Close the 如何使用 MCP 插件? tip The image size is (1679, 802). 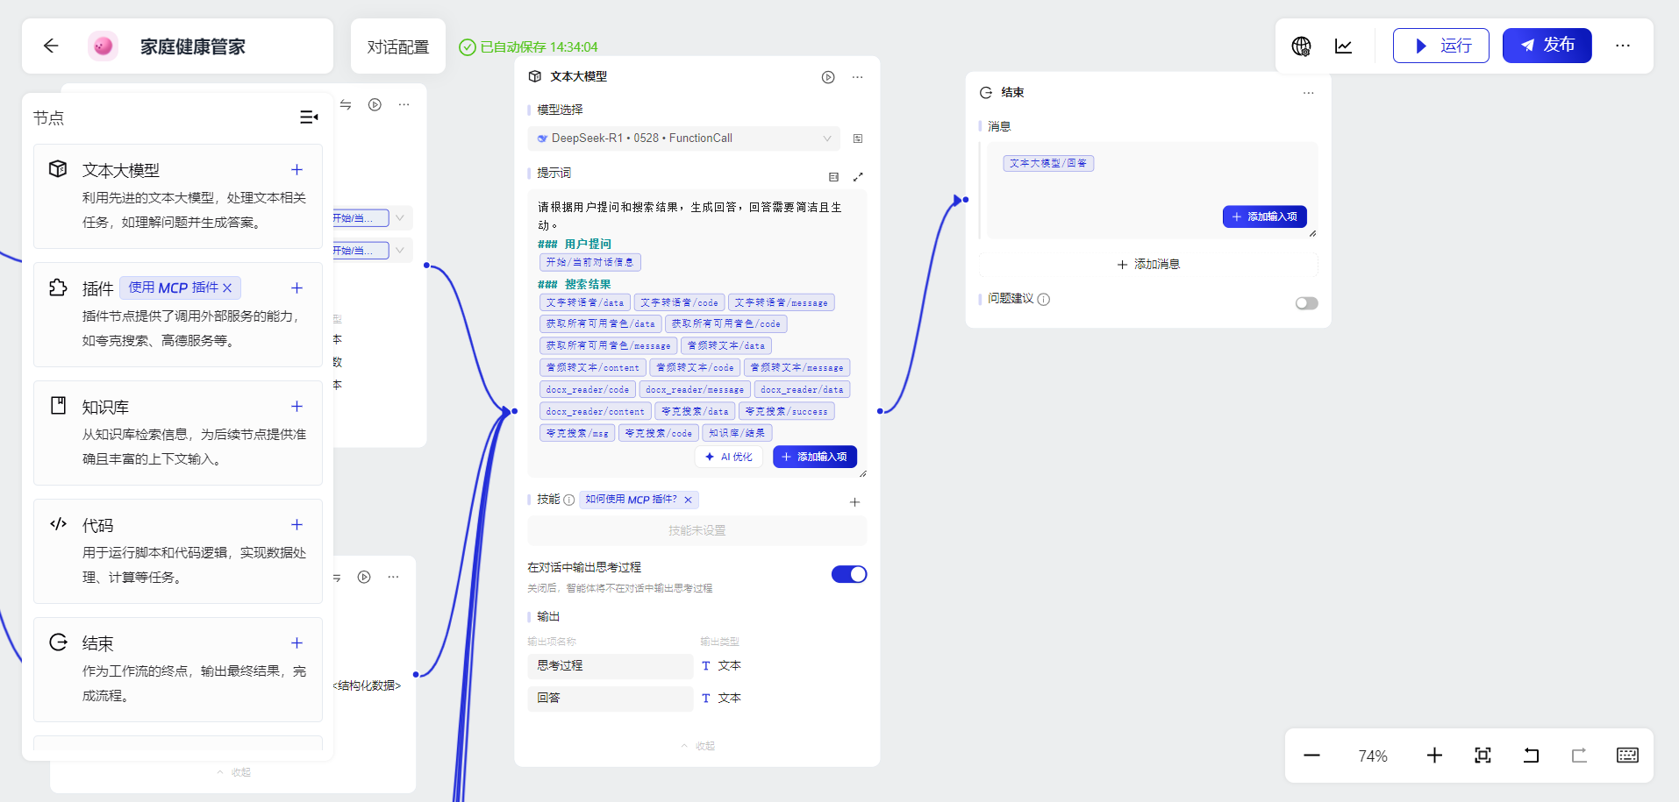point(689,500)
